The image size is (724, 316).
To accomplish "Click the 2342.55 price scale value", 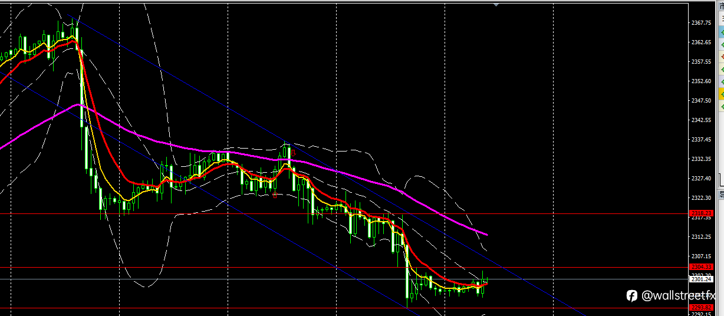I will 702,120.
